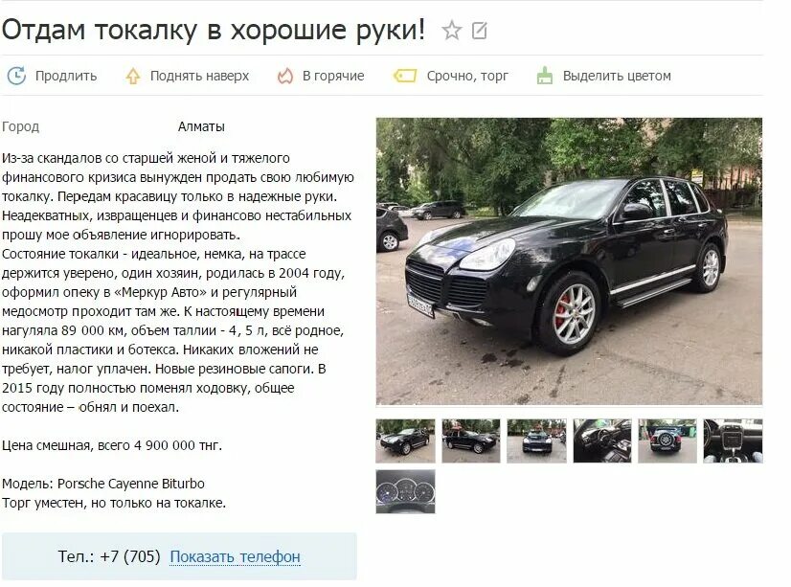
Task: Open the first small car thumbnail
Action: [x=405, y=440]
